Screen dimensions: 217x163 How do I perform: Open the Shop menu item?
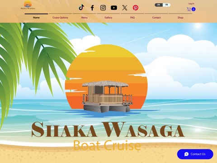[180, 18]
